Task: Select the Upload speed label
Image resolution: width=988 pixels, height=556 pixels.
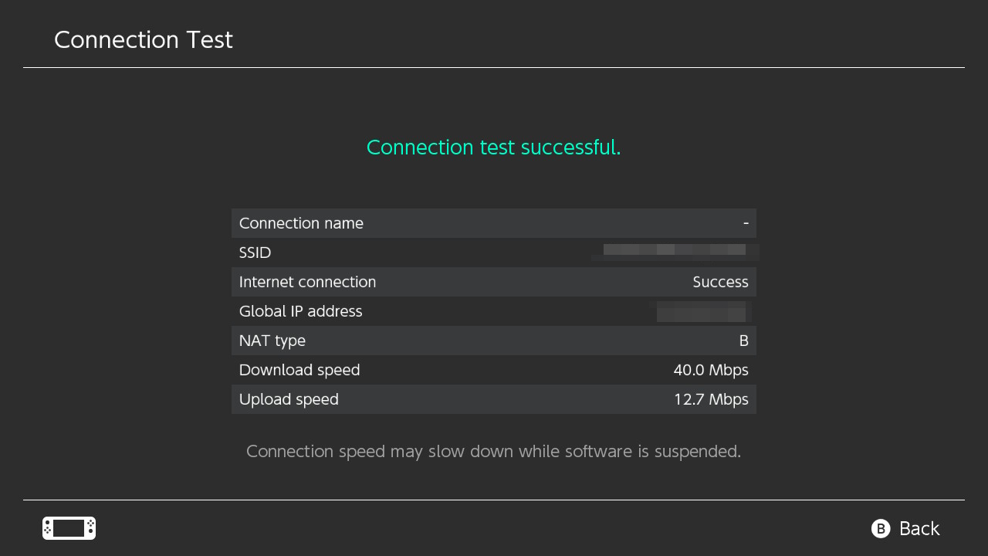Action: click(x=289, y=399)
